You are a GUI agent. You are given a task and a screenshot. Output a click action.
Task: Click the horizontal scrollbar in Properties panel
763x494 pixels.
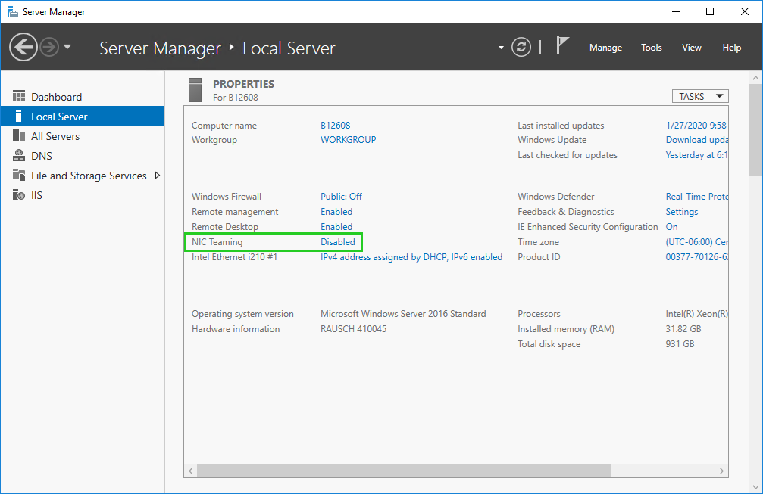point(403,471)
